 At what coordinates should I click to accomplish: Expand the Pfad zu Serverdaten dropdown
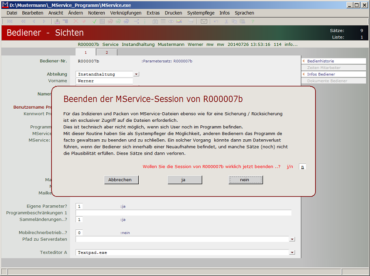pyautogui.click(x=292, y=239)
